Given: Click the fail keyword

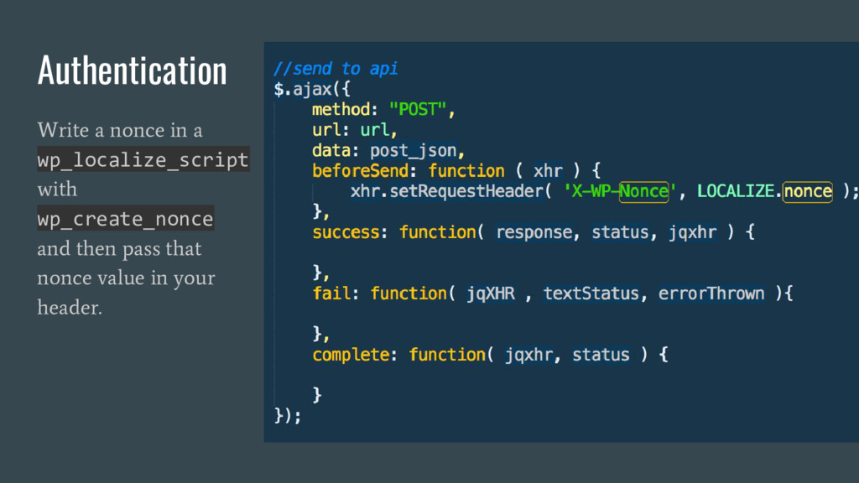Looking at the screenshot, I should pyautogui.click(x=331, y=293).
